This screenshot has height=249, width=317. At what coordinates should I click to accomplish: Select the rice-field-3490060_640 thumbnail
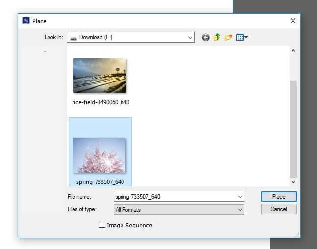click(x=99, y=76)
